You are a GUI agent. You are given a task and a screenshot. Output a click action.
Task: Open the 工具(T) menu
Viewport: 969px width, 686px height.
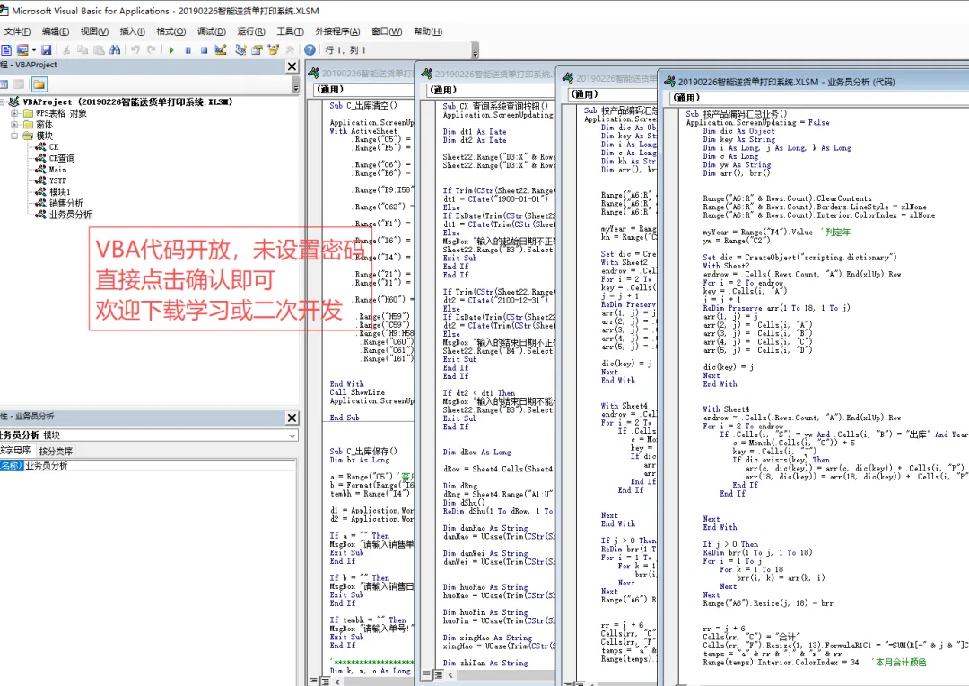[290, 31]
